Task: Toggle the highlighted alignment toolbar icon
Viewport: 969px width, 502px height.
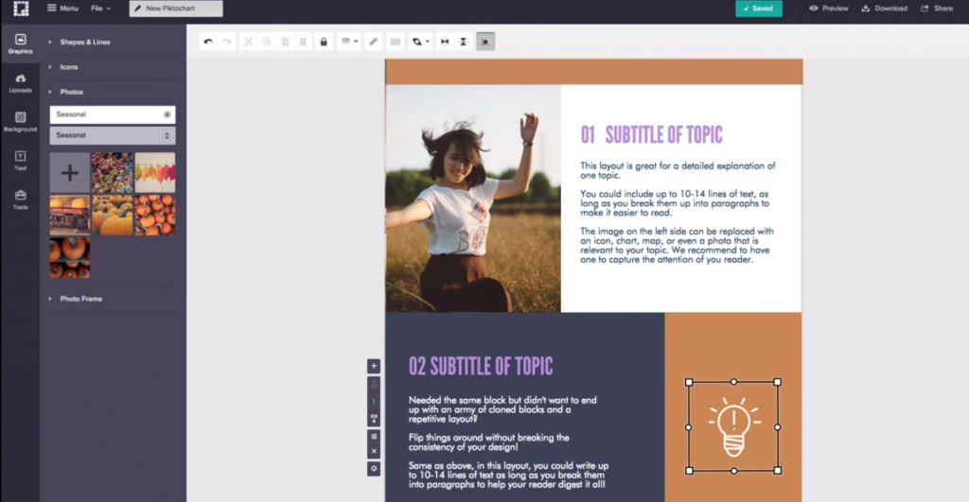Action: [x=485, y=42]
